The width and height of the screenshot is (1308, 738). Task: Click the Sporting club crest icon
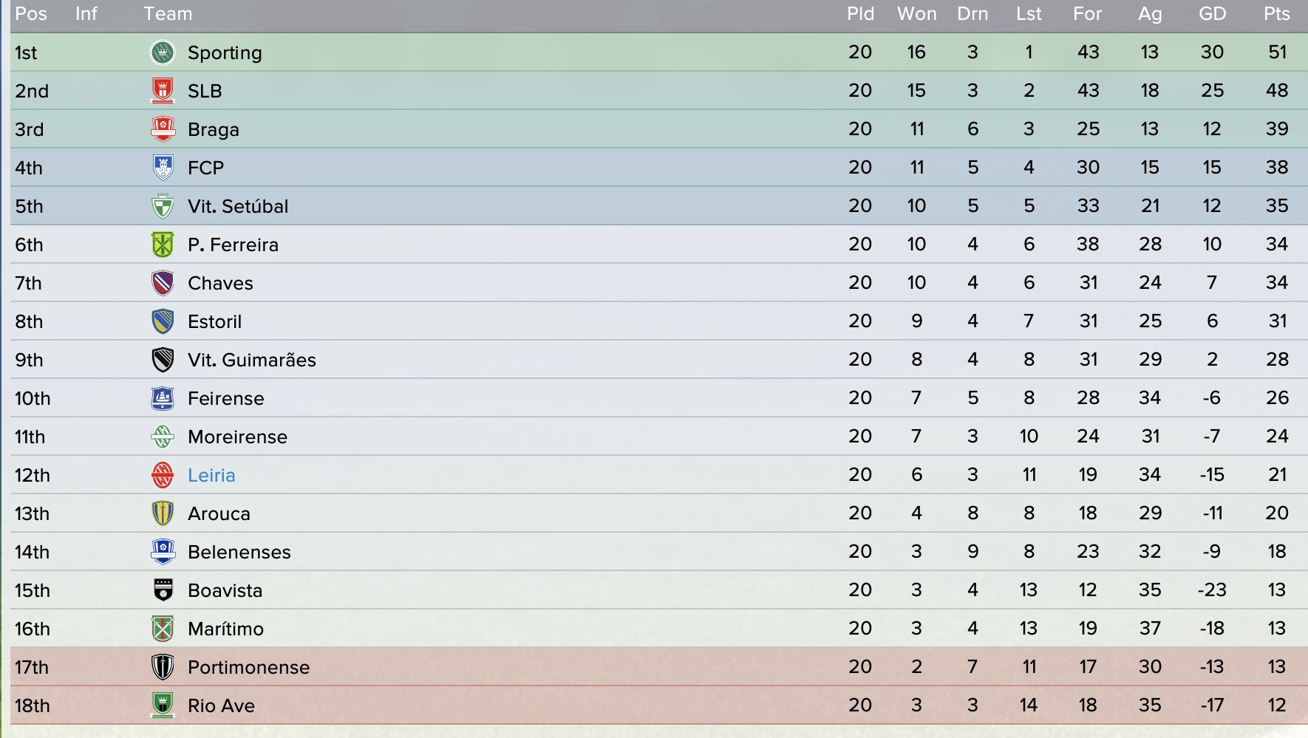click(x=163, y=52)
